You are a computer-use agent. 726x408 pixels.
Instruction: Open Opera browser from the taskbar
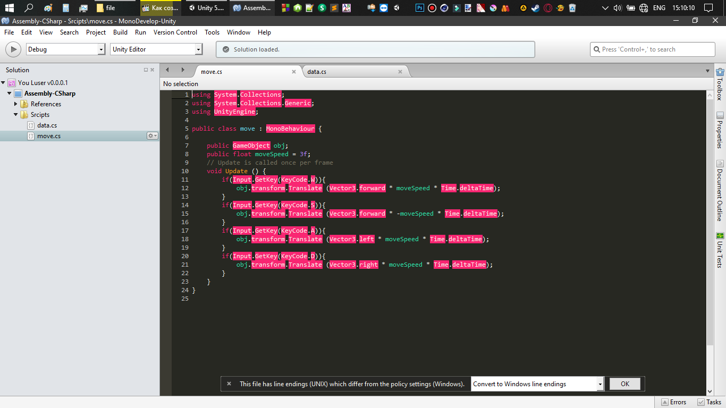point(547,8)
